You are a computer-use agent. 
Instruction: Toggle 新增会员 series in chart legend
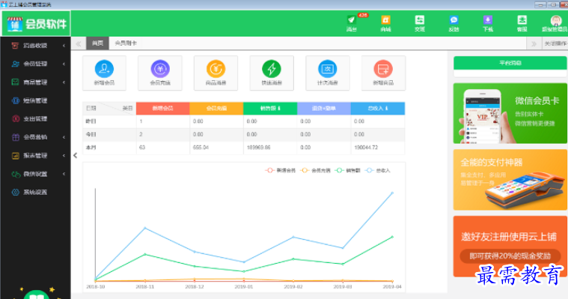click(281, 170)
